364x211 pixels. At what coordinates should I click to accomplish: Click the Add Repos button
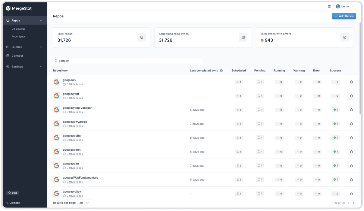(344, 16)
